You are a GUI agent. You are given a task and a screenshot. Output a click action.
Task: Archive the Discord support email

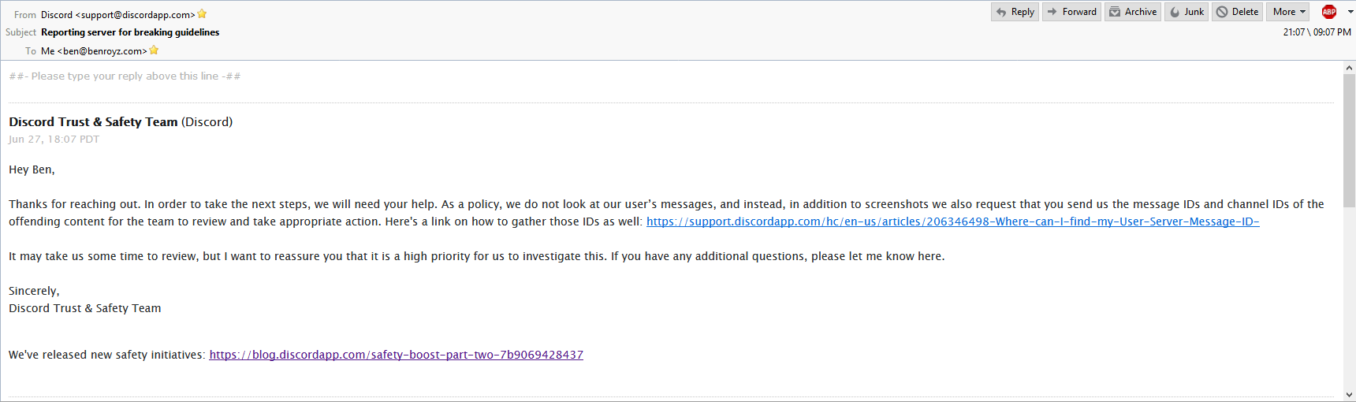pos(1132,12)
